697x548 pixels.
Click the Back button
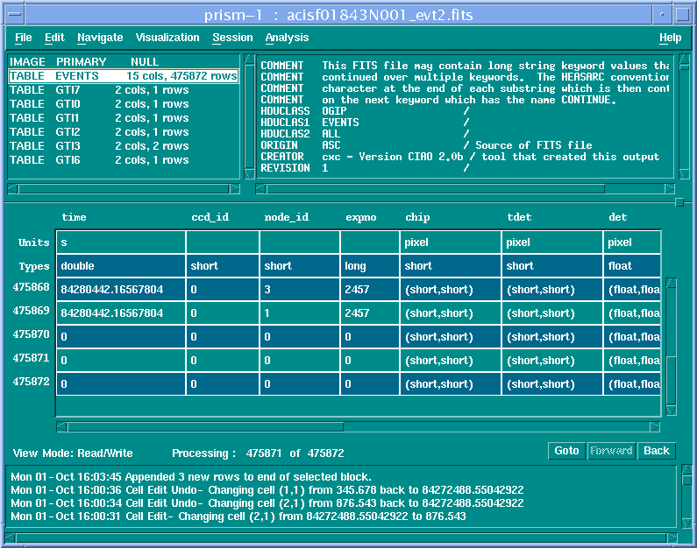pos(656,451)
